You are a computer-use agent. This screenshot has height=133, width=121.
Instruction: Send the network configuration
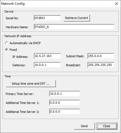click(84, 126)
